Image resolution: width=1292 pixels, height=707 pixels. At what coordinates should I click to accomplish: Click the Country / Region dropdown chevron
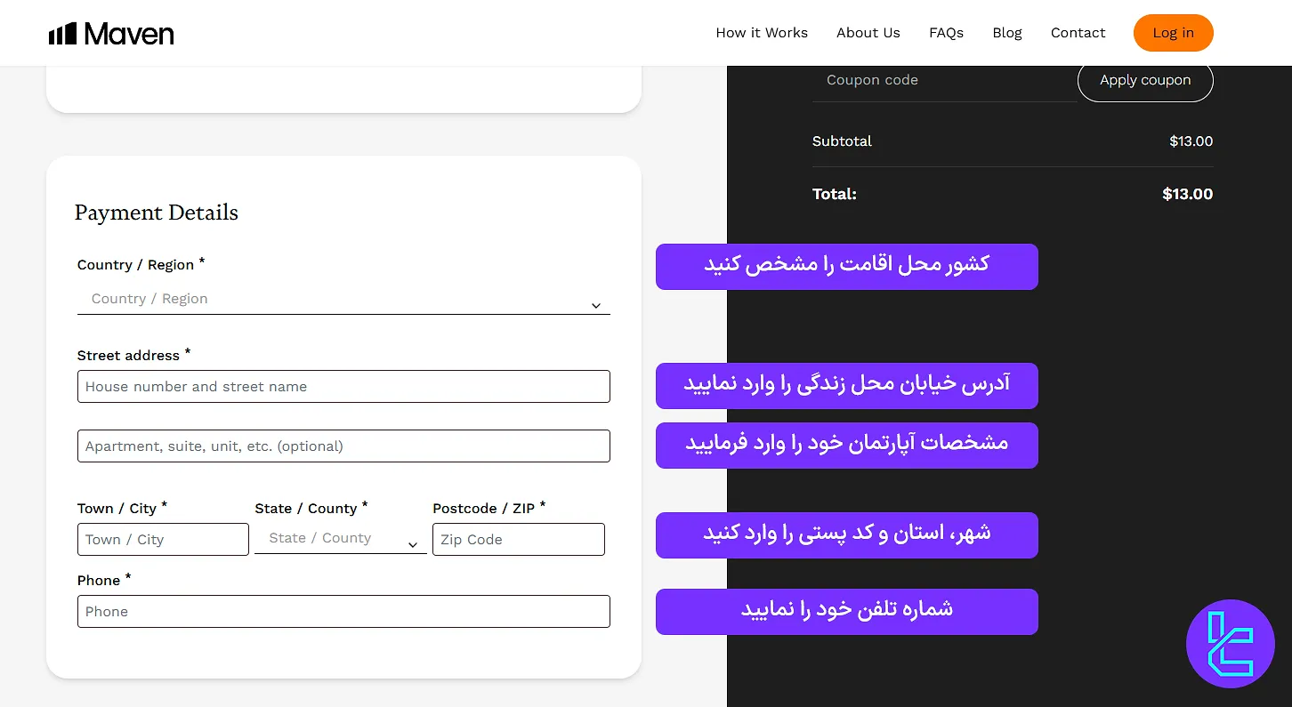tap(595, 306)
